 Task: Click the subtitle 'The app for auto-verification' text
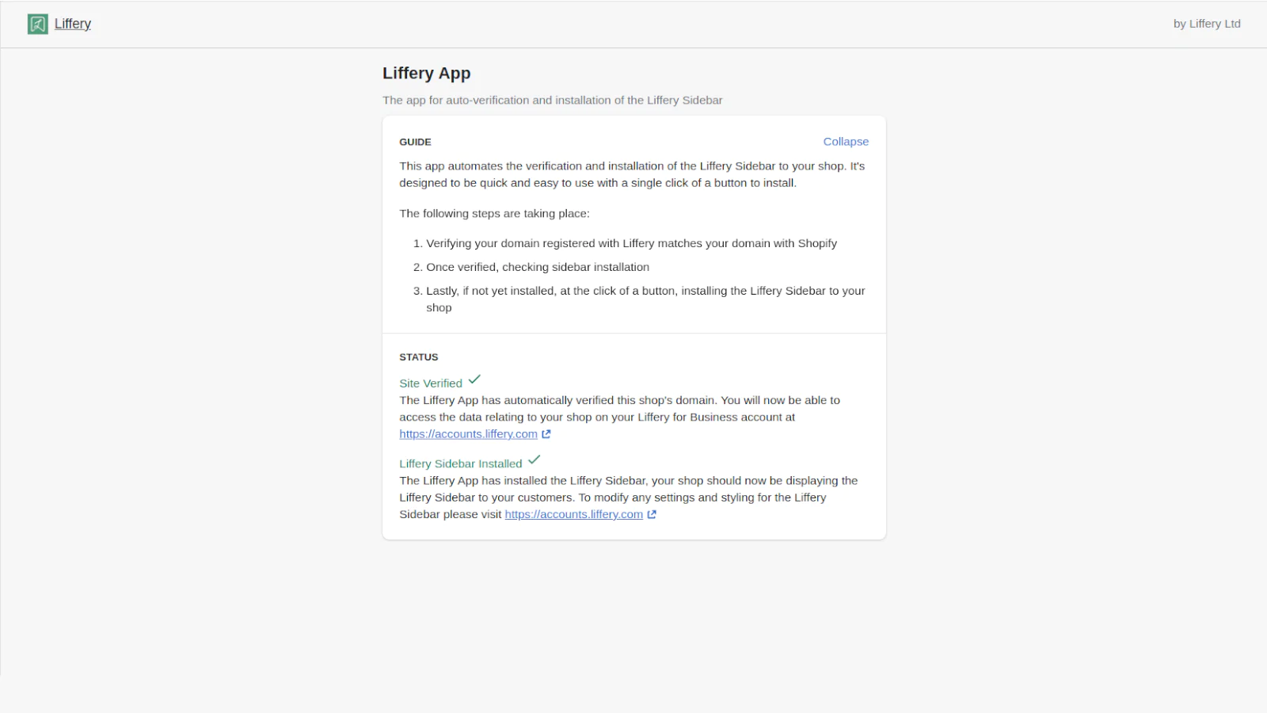pos(552,100)
